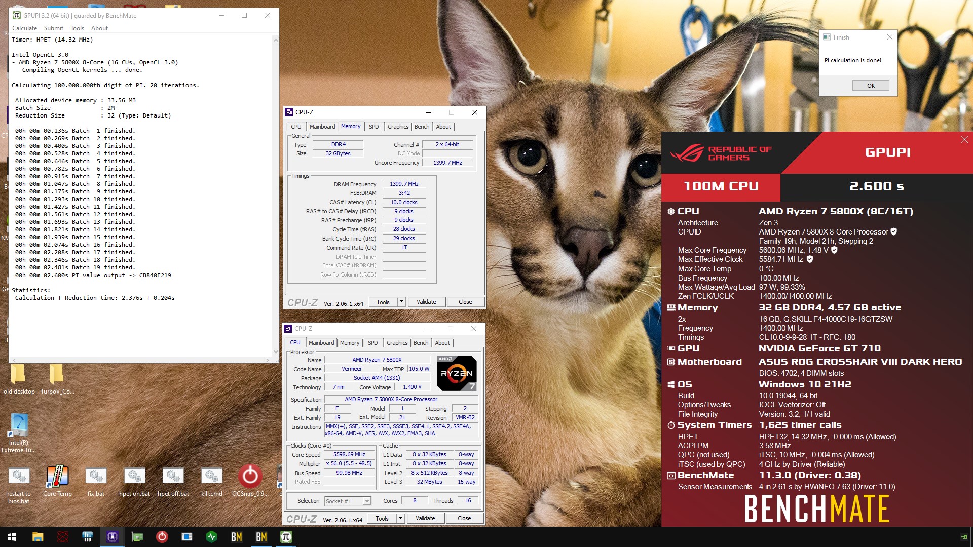Click OK in the Finish dialog
Viewport: 973px width, 547px height.
871,86
